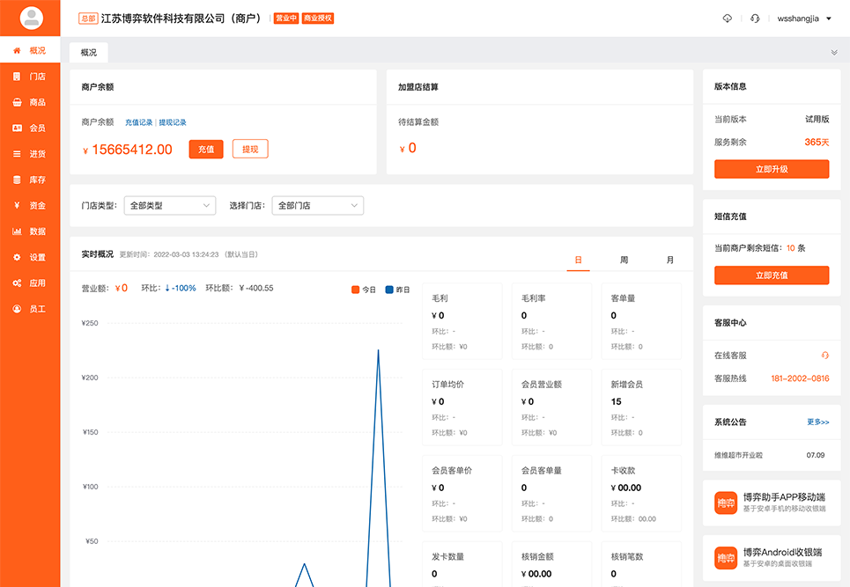Viewport: 850px width, 587px height.
Task: Toggle the 昨日 legend series
Action: tap(396, 290)
